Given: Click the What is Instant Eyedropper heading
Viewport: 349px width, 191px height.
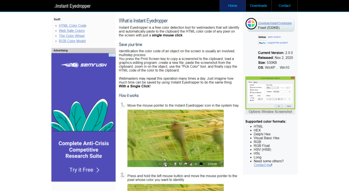Looking at the screenshot, I should click(x=143, y=21).
